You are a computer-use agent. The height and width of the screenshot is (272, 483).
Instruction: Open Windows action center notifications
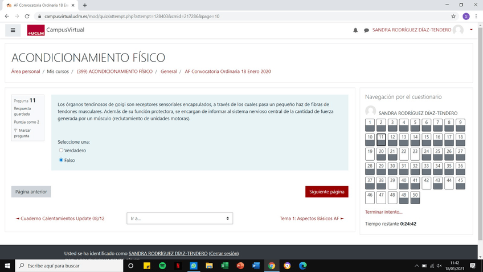473,266
